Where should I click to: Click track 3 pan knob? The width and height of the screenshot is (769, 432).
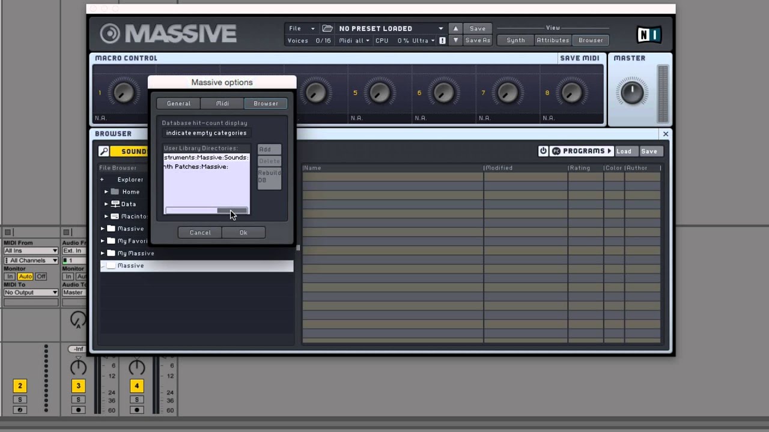[79, 367]
